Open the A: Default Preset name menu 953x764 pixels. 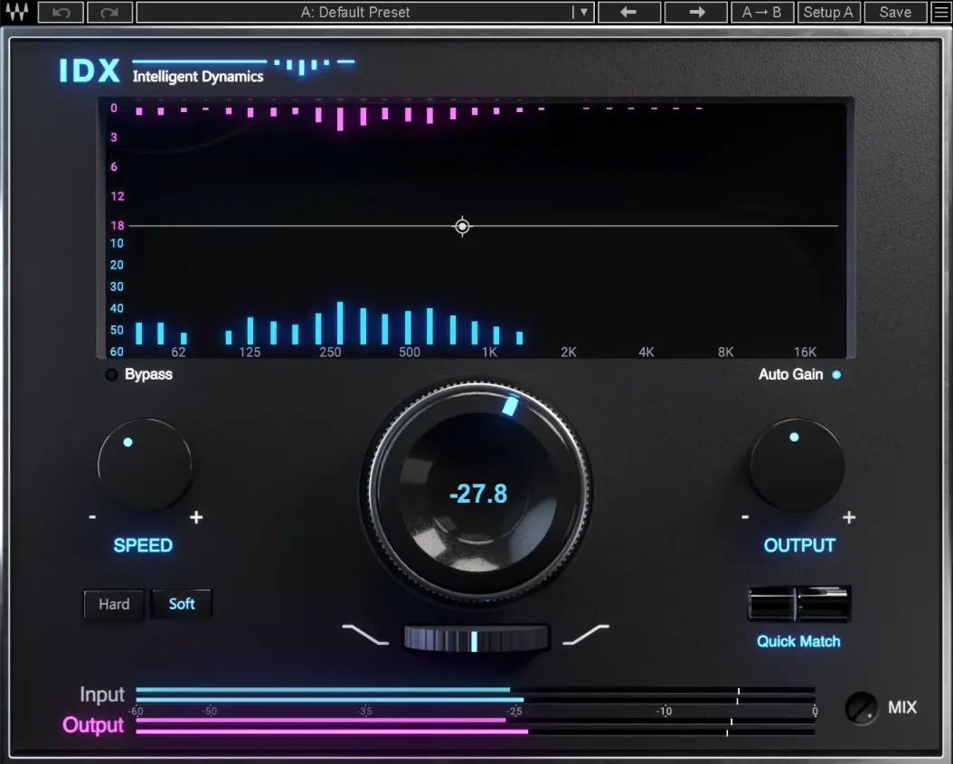[x=355, y=12]
